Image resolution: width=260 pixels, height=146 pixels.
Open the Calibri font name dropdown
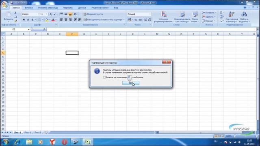coord(39,14)
